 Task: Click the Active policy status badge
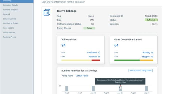tap(89, 28)
